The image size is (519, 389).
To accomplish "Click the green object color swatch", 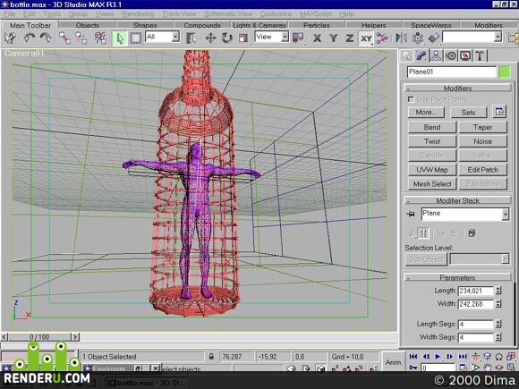I will [505, 72].
